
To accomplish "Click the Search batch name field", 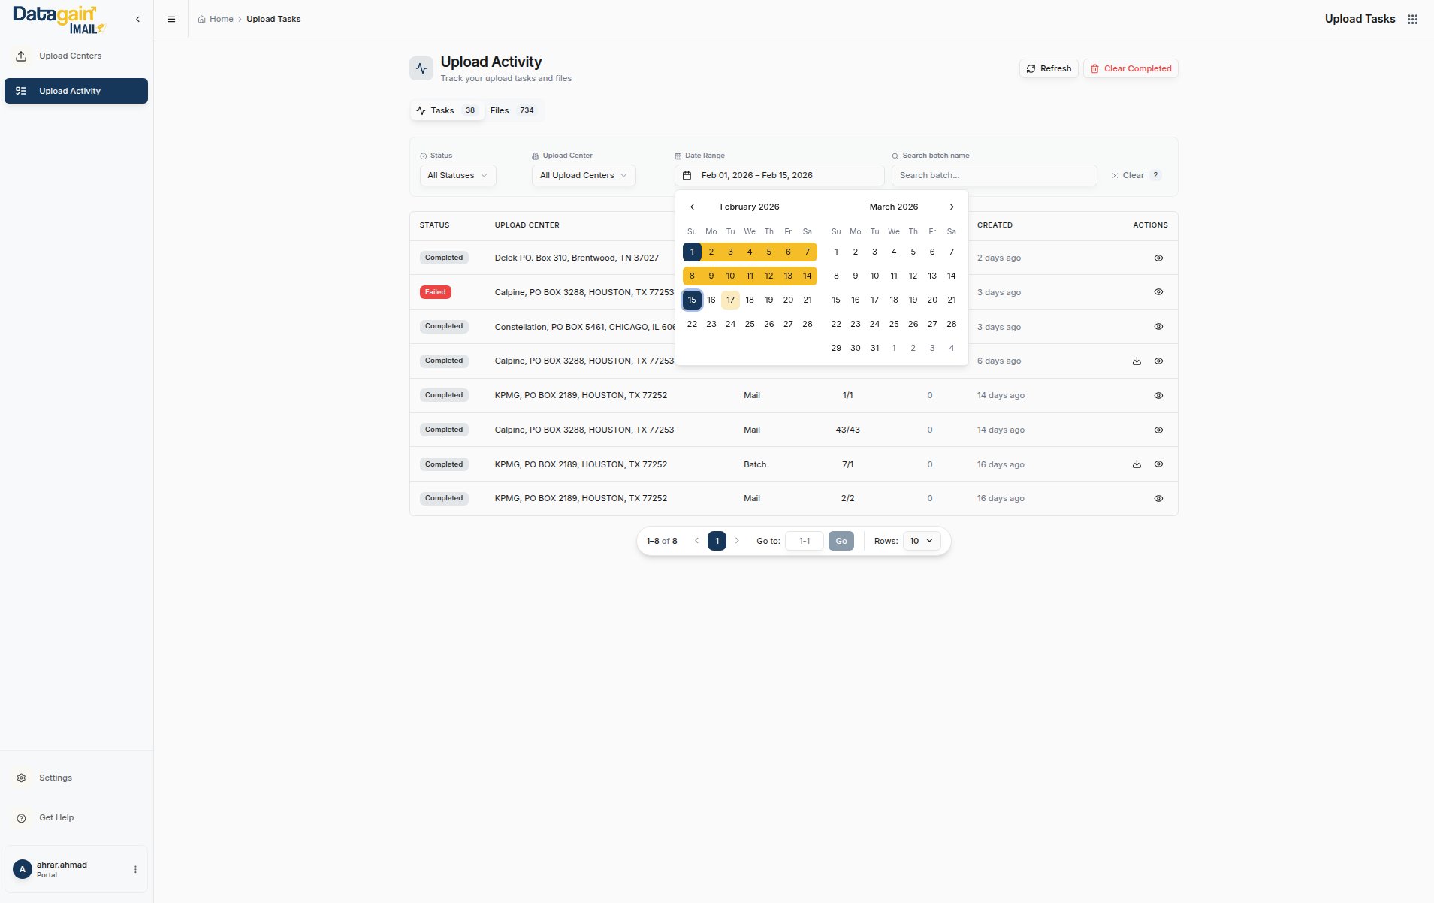I will tap(994, 175).
